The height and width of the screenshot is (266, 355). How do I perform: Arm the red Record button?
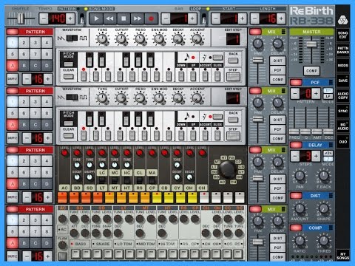pos(151,18)
